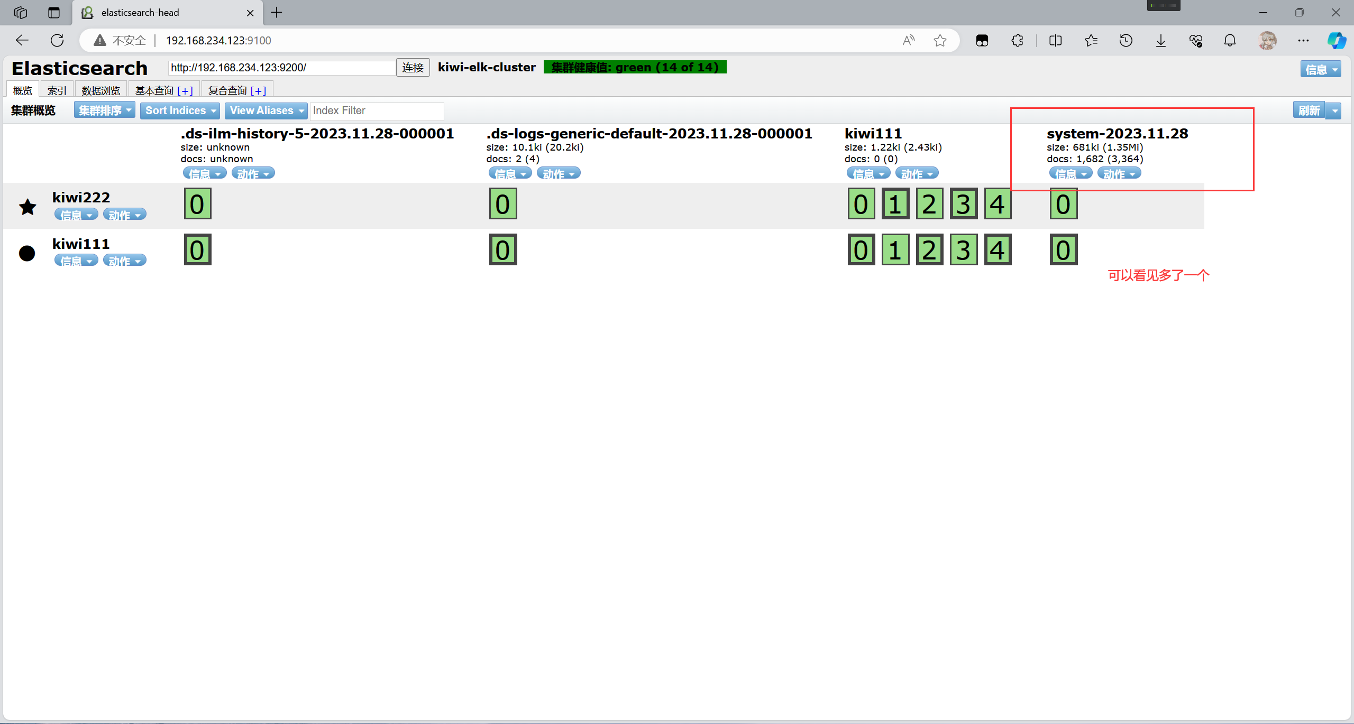Click the favorite star icon in address bar
This screenshot has width=1354, height=724.
(940, 40)
